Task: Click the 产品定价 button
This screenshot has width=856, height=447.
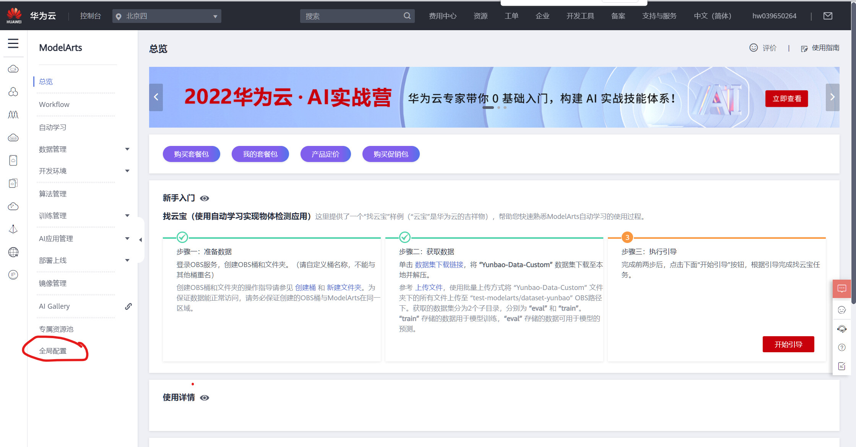Action: click(326, 154)
